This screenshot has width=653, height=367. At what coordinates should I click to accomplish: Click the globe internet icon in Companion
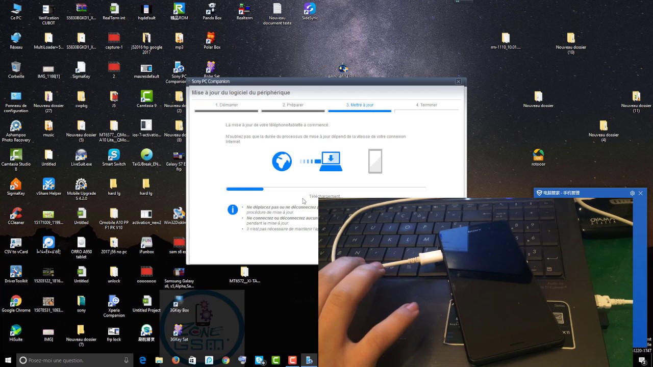[282, 161]
